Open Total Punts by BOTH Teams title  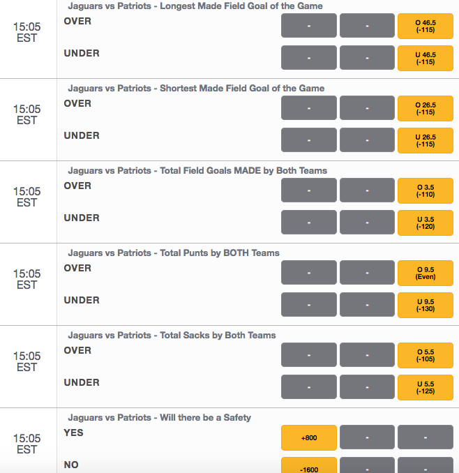(174, 253)
